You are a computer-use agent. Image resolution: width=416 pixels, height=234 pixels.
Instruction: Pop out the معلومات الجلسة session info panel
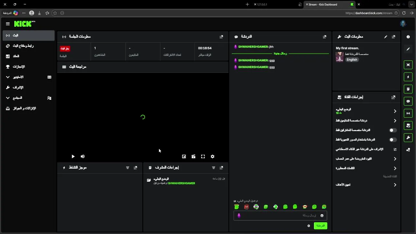point(221,37)
